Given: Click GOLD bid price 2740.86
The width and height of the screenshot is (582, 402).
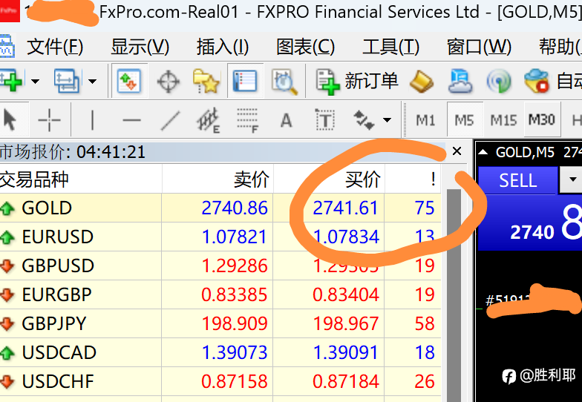Looking at the screenshot, I should pos(235,208).
